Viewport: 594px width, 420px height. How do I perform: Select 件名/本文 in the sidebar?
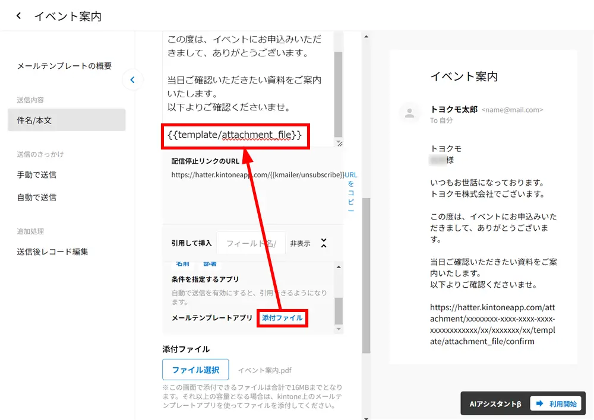click(67, 120)
